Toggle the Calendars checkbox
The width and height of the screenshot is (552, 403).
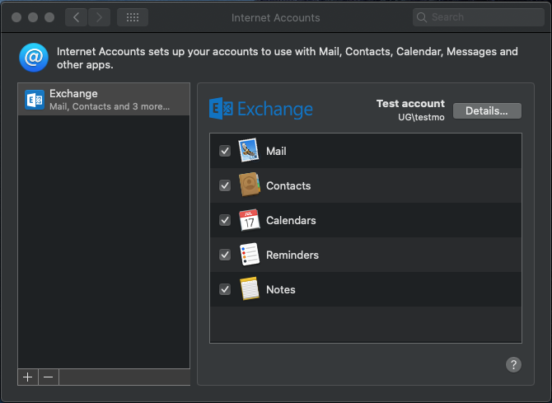click(224, 221)
